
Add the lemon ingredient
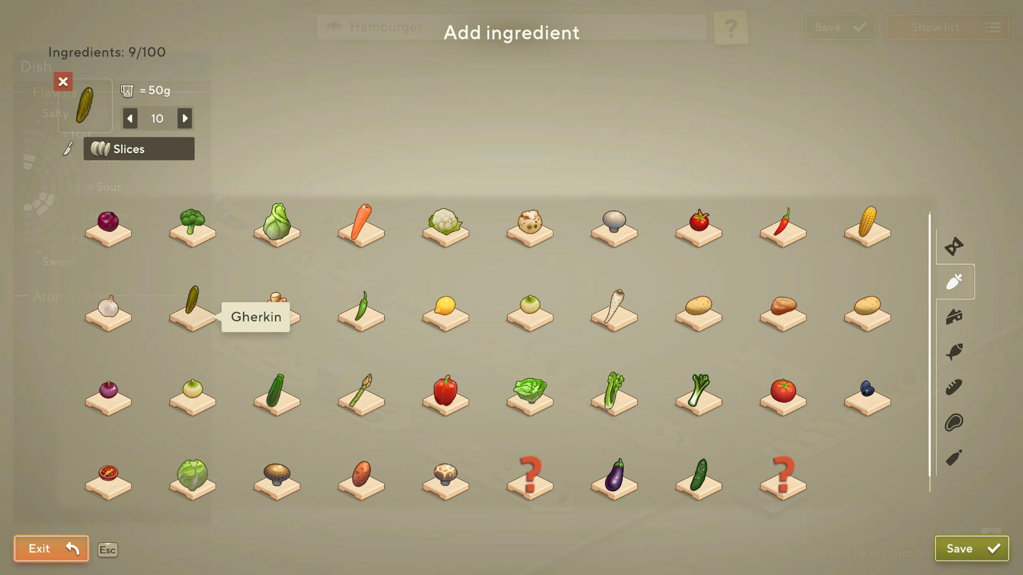[x=445, y=311]
